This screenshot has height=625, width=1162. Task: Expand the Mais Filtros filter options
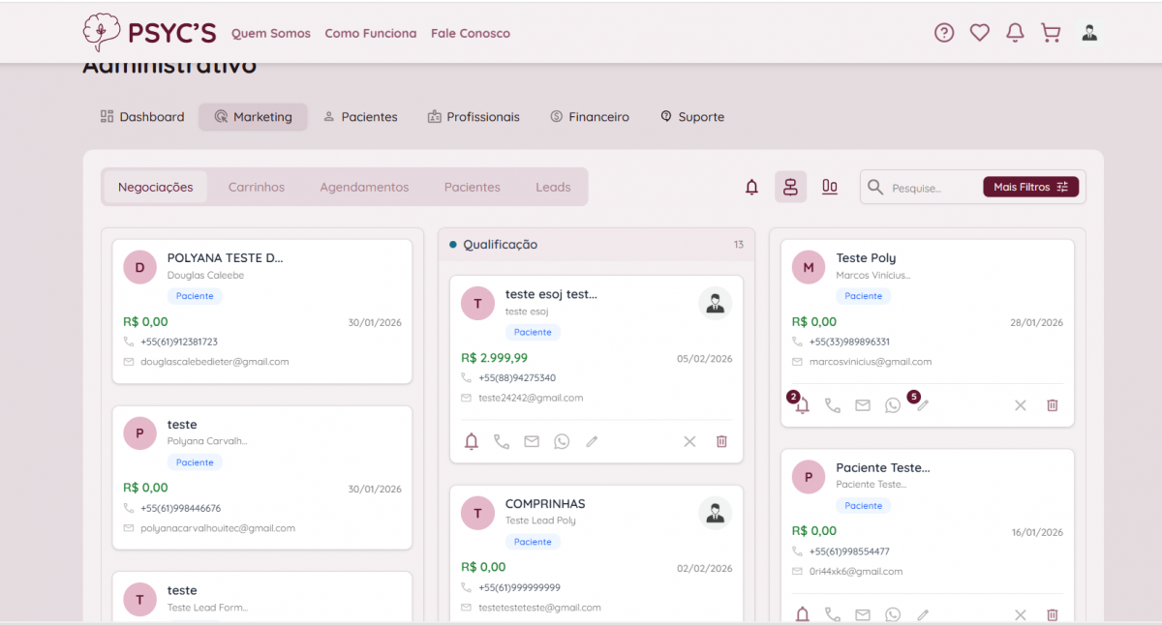pos(1030,187)
